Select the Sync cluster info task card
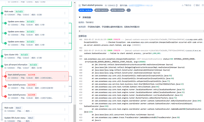Image resolution: width=204 pixels, height=122 pixels. (36, 56)
